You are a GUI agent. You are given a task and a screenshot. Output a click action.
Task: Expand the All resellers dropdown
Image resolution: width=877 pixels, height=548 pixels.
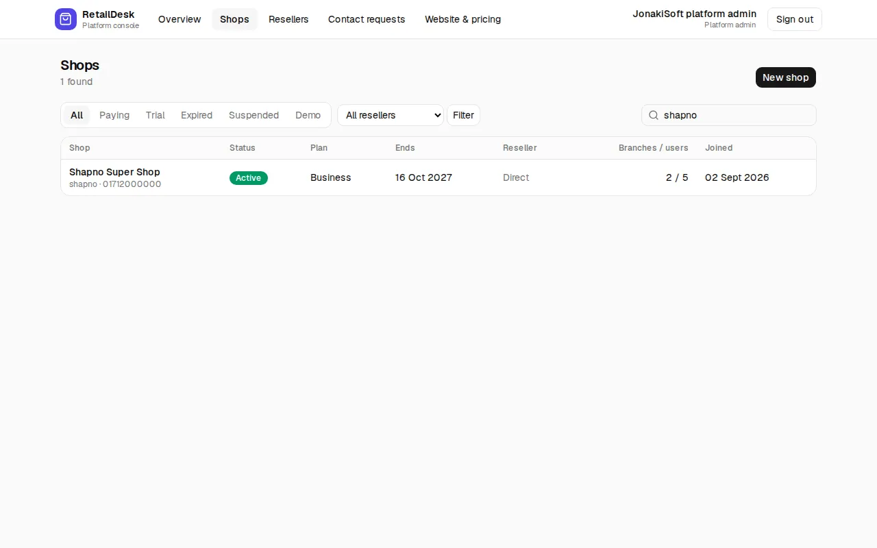click(x=391, y=115)
